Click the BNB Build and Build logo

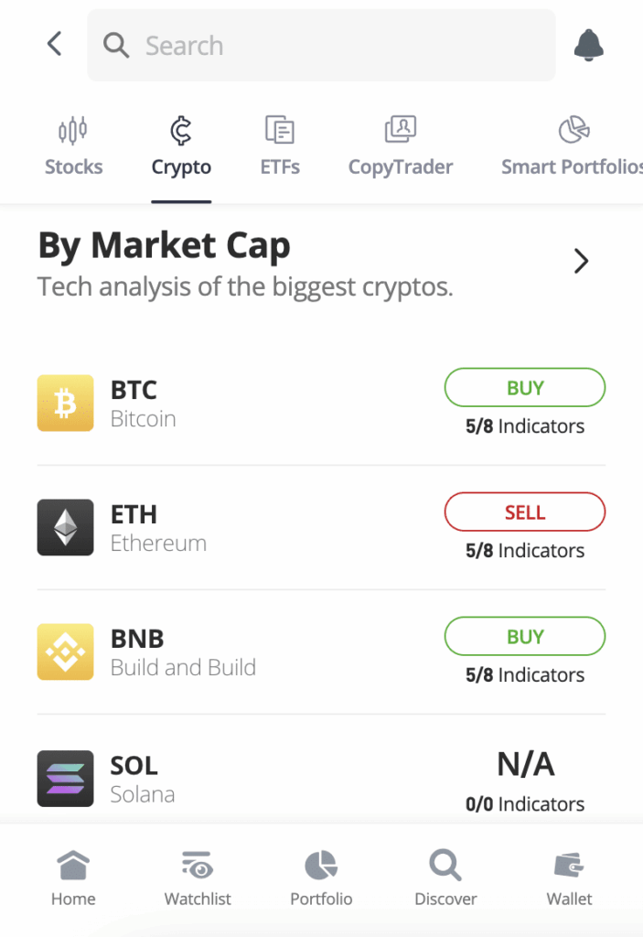(x=65, y=652)
